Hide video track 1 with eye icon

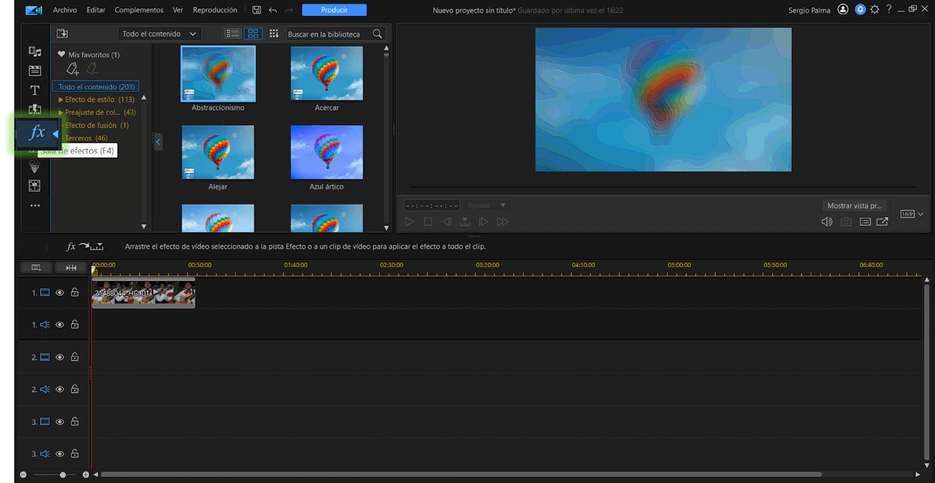(60, 293)
